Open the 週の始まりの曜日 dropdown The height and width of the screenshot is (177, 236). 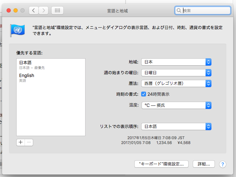point(176,73)
